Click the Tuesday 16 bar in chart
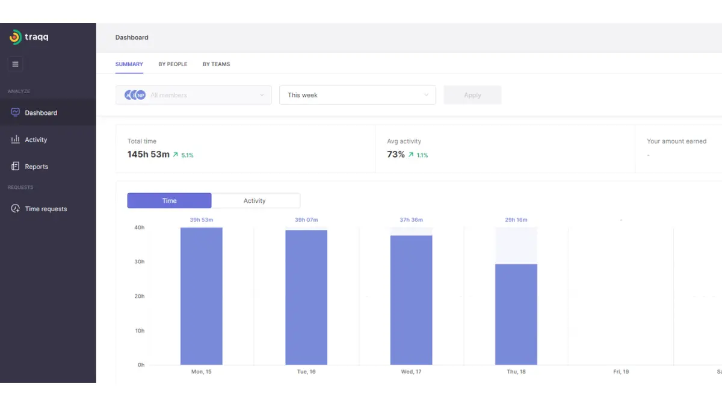The image size is (722, 406). (306, 298)
